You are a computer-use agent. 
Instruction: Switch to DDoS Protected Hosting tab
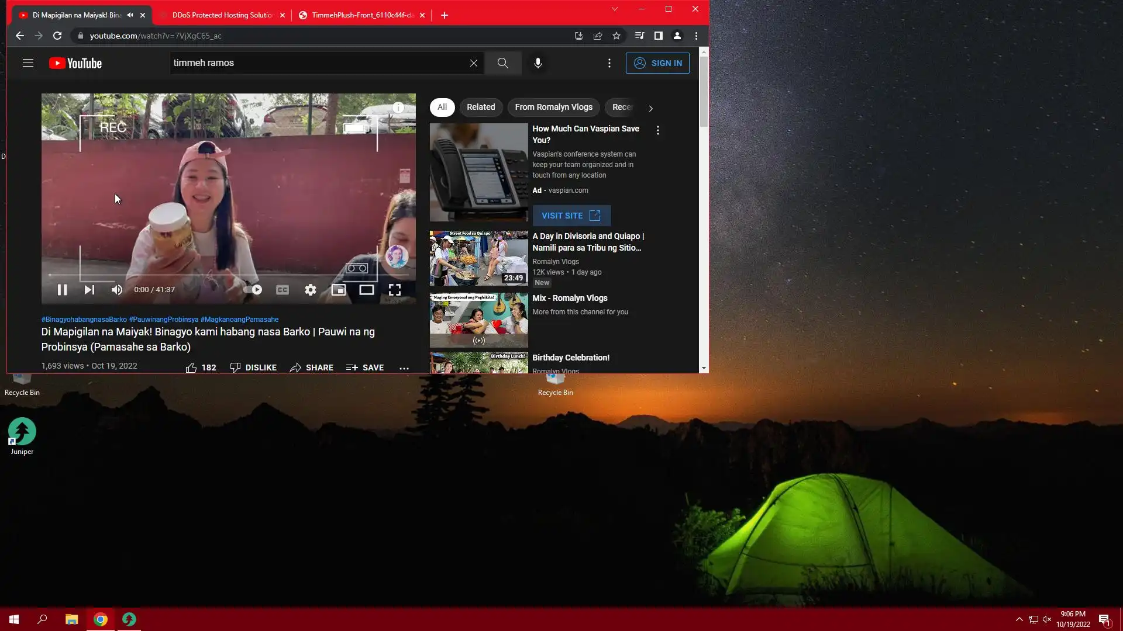click(222, 15)
